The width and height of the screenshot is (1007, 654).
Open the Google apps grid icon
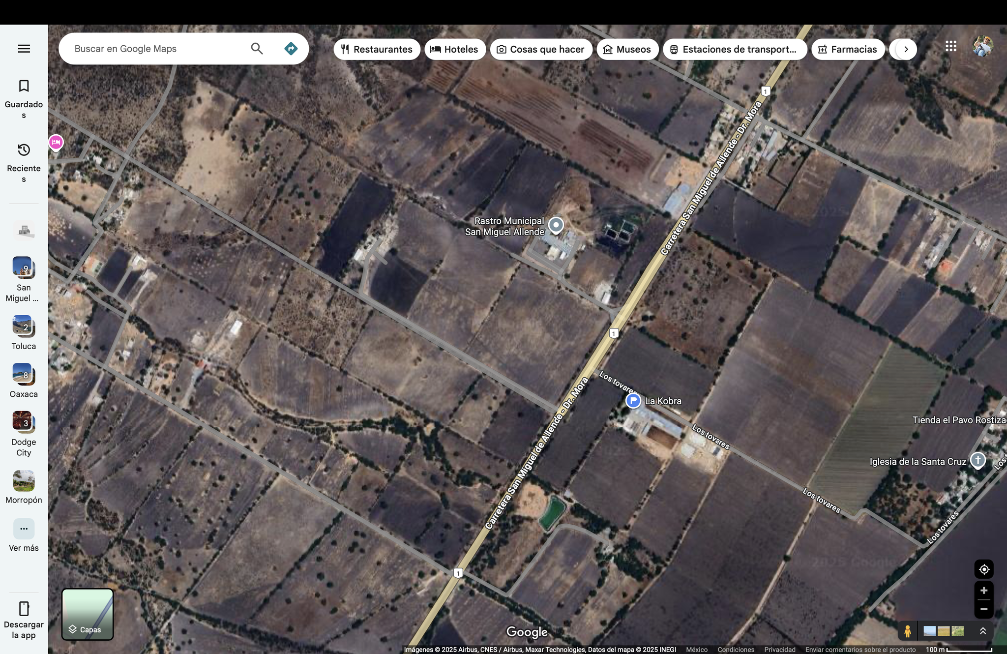click(950, 46)
